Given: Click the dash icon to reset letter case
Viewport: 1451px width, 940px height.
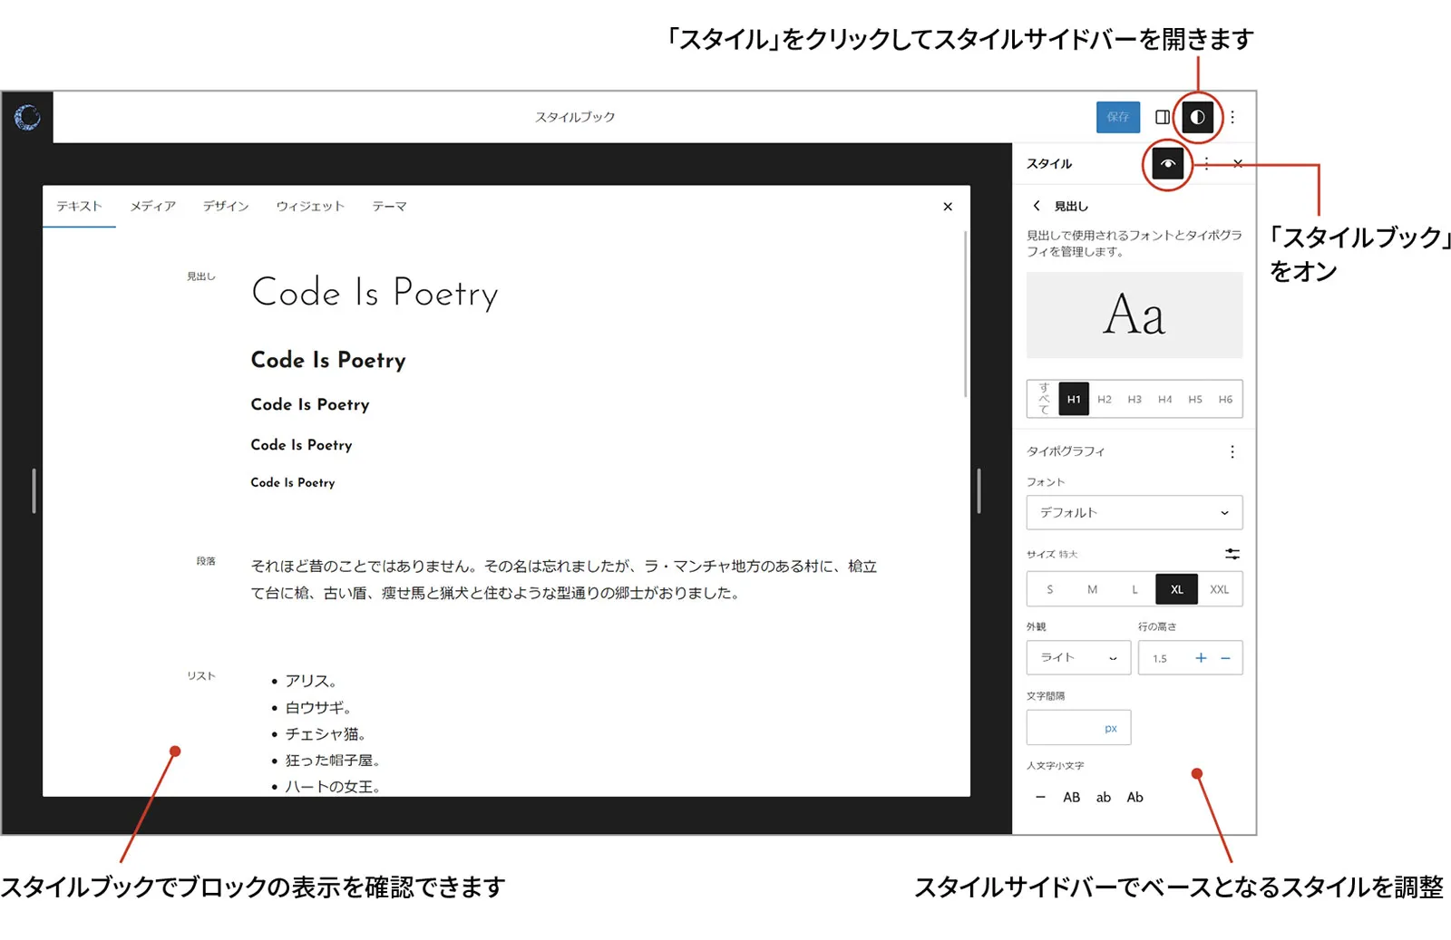Looking at the screenshot, I should tap(1040, 797).
